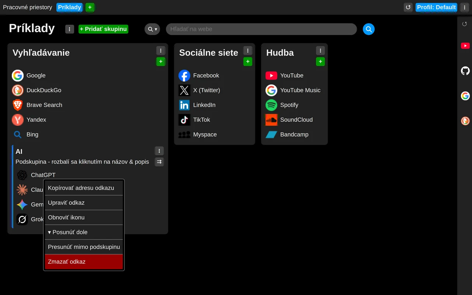This screenshot has width=472, height=295.
Task: Focus the Hľadať na webe search field
Action: (x=261, y=29)
